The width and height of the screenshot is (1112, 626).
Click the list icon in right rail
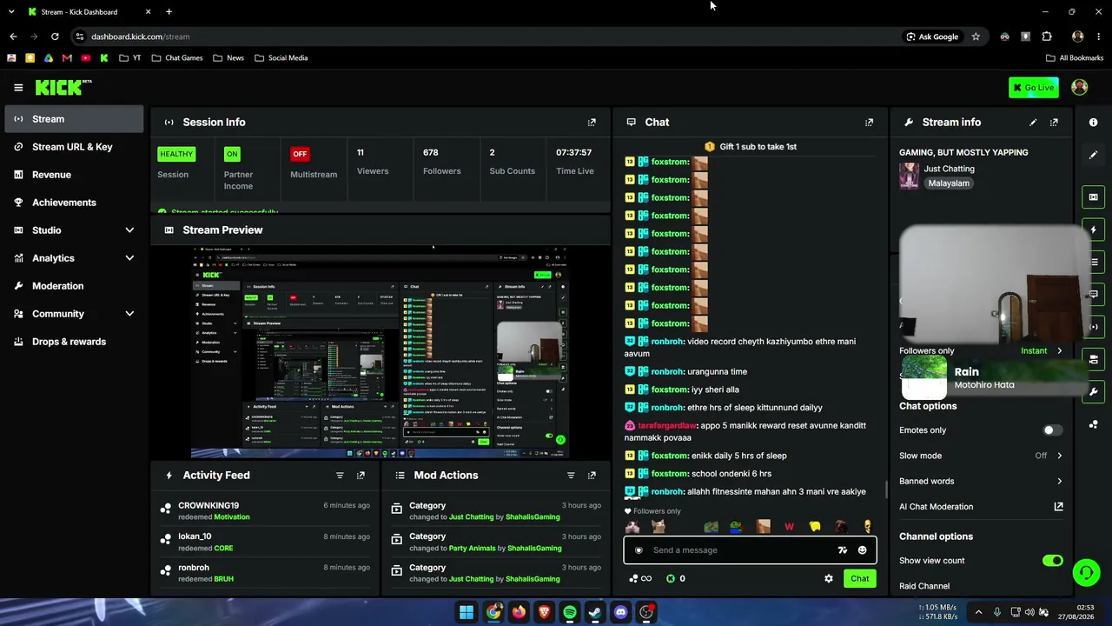point(1093,262)
